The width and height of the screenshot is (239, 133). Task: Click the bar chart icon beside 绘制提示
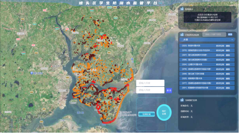tap(182, 9)
